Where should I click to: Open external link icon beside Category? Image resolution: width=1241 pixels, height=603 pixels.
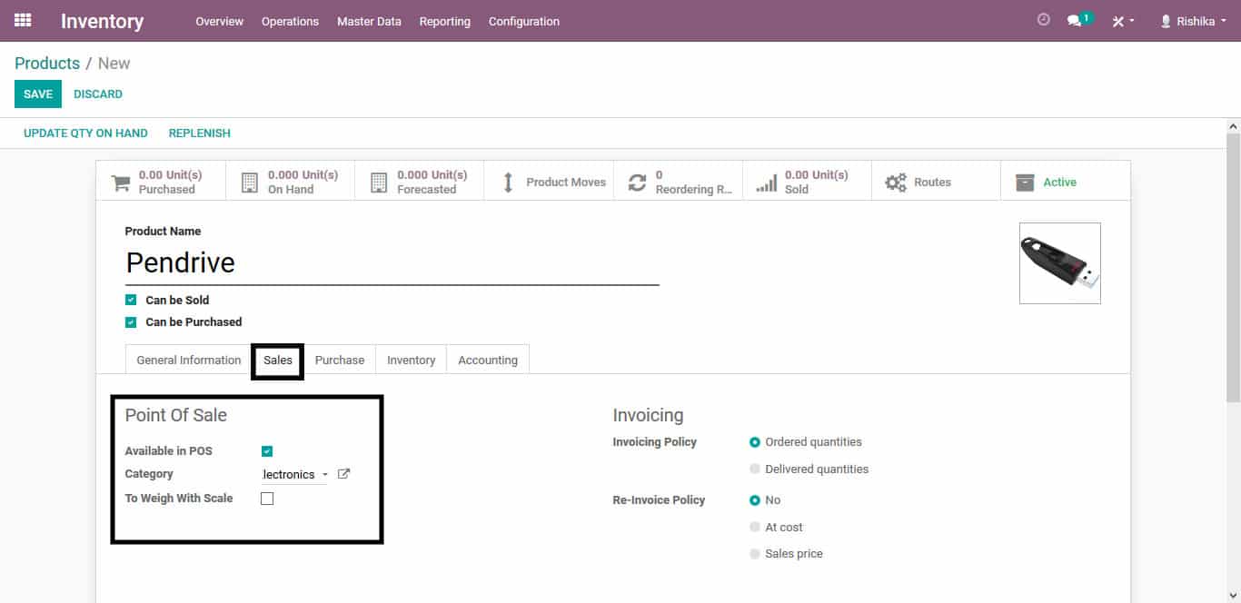(x=343, y=474)
